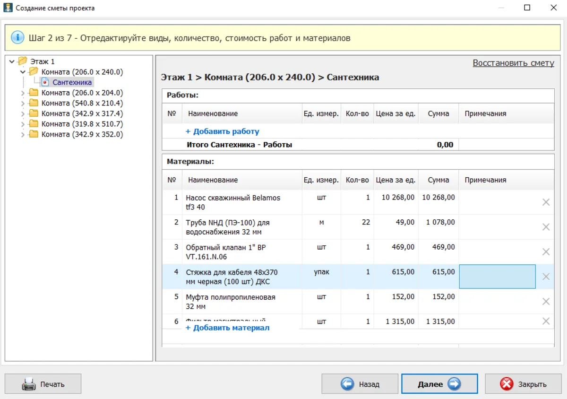567x399 pixels.
Task: Click the name cell Стяжка для кабеля 48х370
Action: tap(242, 277)
